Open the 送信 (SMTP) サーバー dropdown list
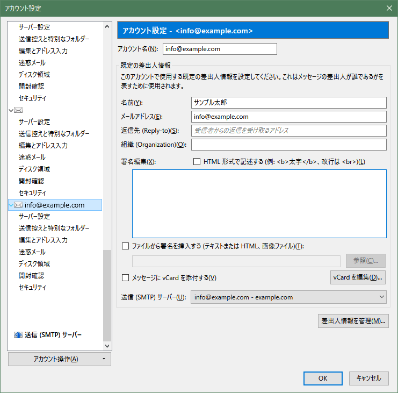The height and width of the screenshot is (393, 398). 288,297
